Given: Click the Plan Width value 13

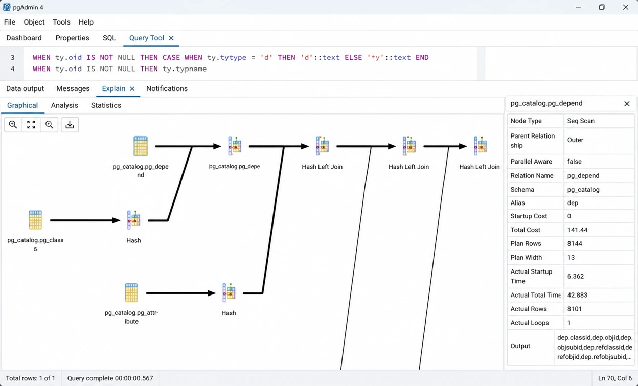Looking at the screenshot, I should [571, 258].
